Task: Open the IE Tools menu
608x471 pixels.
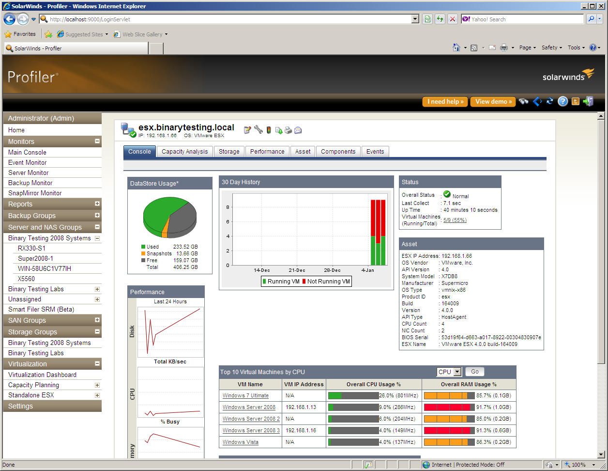Action: click(x=577, y=47)
